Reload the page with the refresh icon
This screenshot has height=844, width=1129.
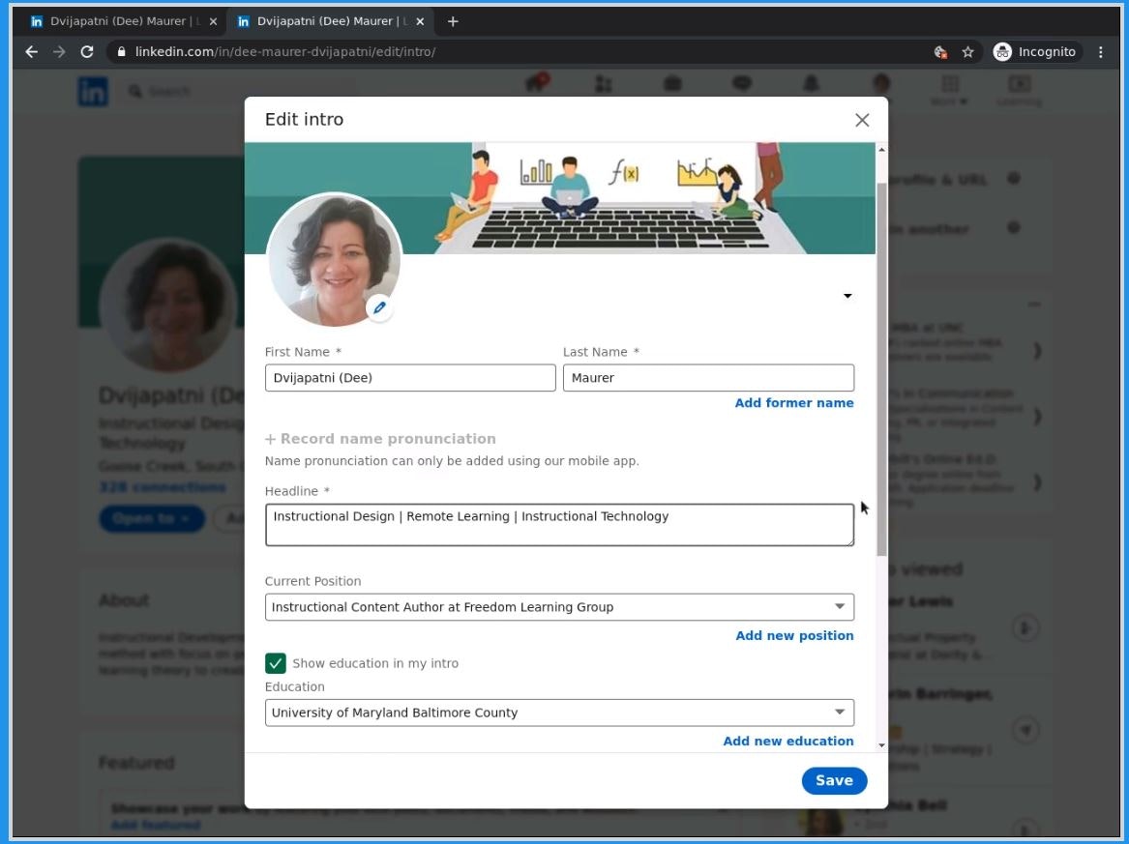87,52
